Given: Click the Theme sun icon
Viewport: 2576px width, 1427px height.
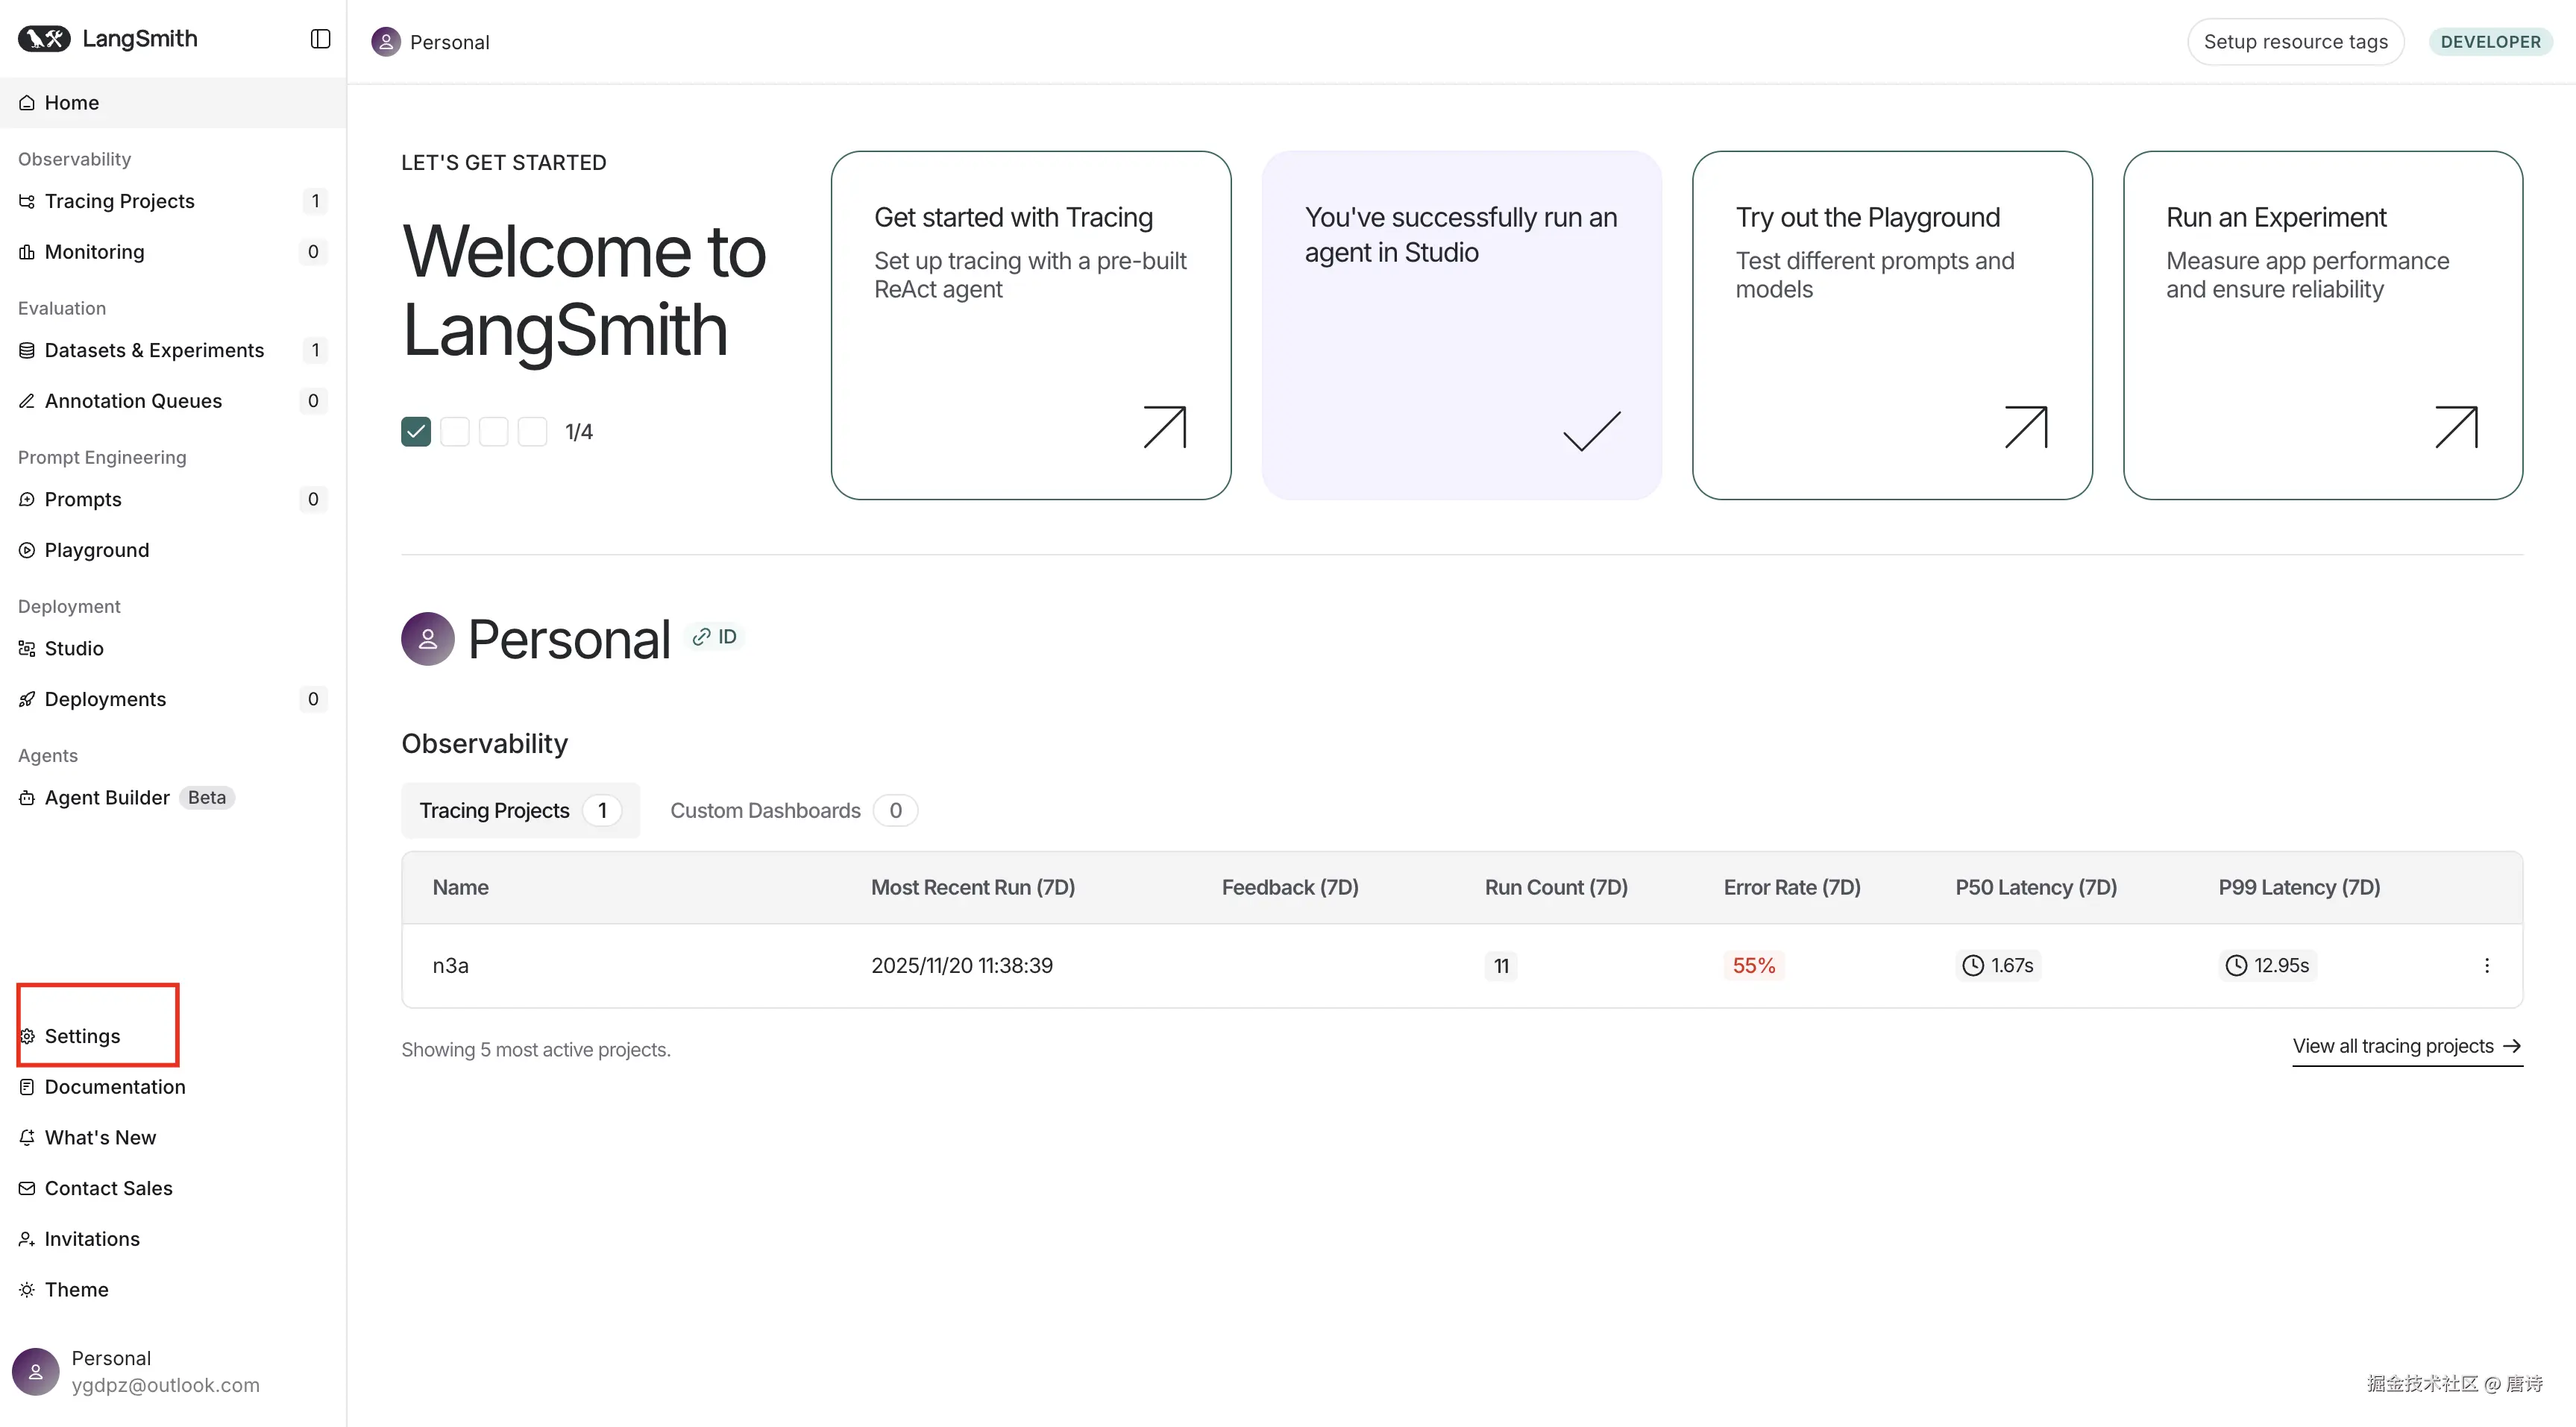Looking at the screenshot, I should 27,1289.
